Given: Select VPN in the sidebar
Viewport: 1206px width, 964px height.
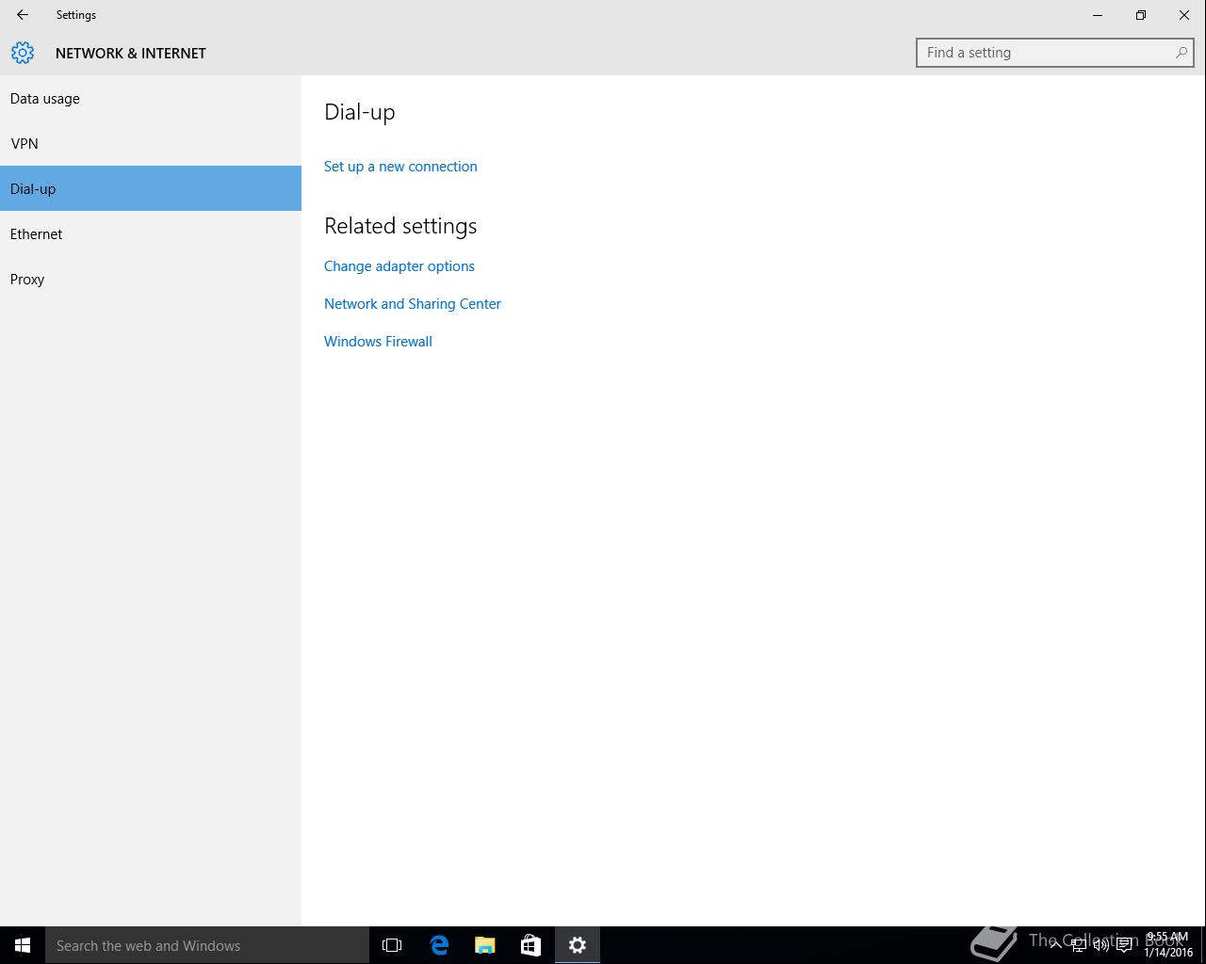Looking at the screenshot, I should pos(151,143).
